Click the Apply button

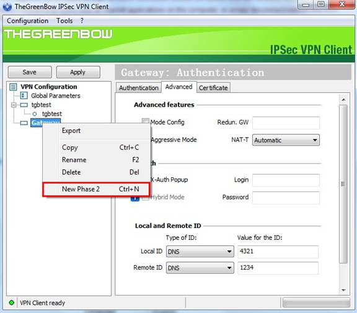click(x=78, y=72)
